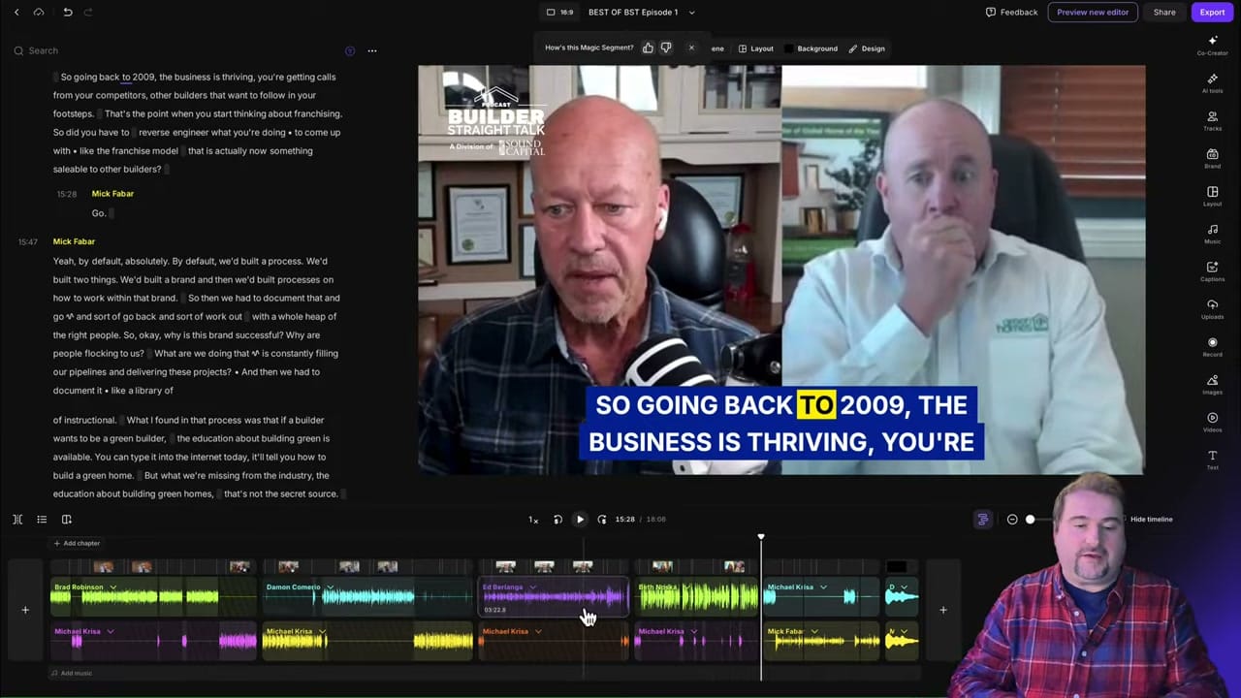
Task: Open the Uploads panel
Action: coord(1212,309)
